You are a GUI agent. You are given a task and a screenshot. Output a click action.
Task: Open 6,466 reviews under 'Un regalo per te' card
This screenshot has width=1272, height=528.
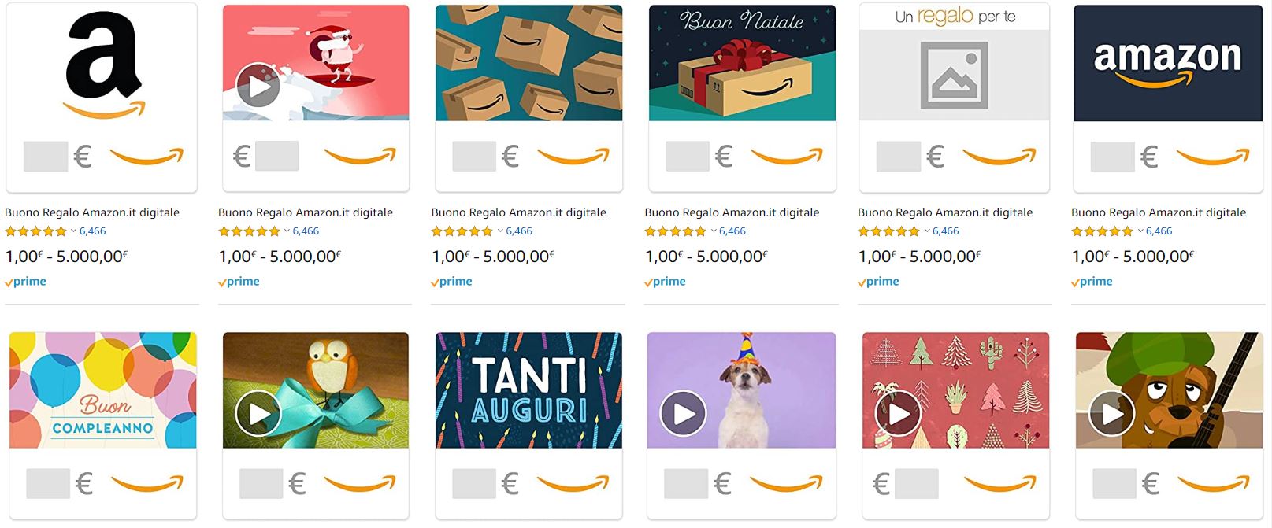tap(946, 231)
